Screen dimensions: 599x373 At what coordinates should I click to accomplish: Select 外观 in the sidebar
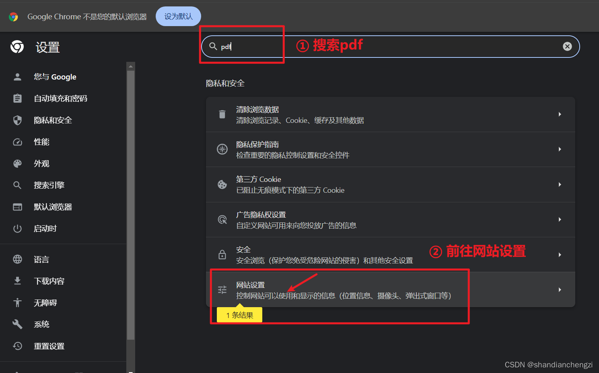pyautogui.click(x=41, y=163)
